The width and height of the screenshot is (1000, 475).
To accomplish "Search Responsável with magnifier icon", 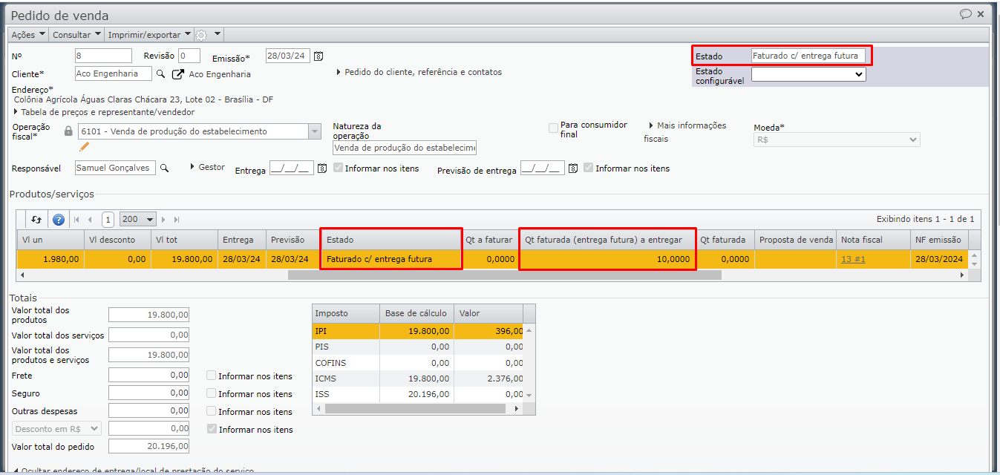I will (164, 168).
